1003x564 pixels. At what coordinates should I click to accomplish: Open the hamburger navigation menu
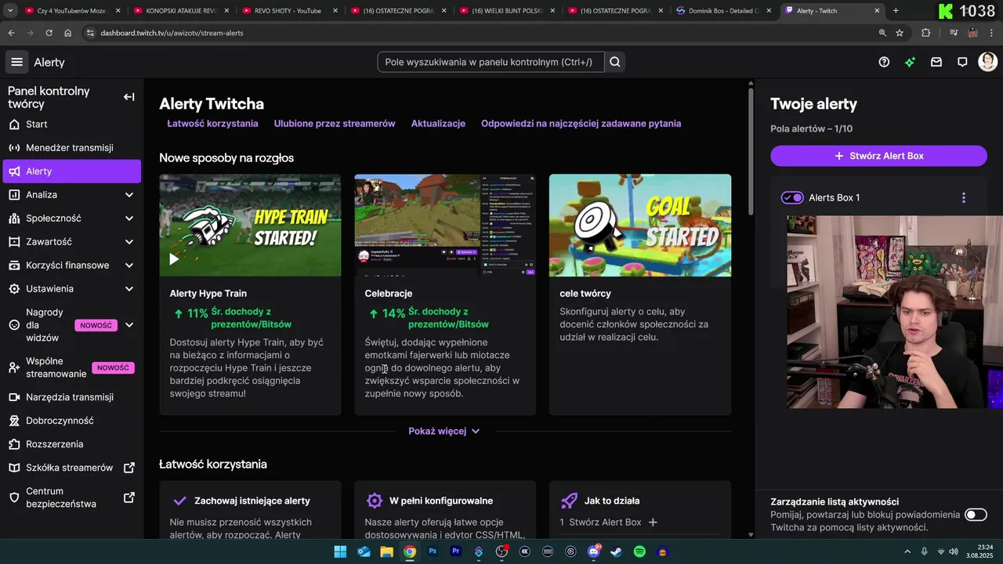click(x=17, y=62)
